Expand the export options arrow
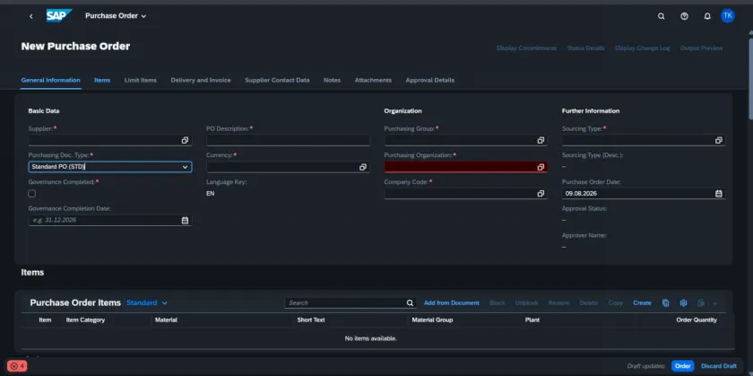Image resolution: width=753 pixels, height=376 pixels. coord(715,303)
